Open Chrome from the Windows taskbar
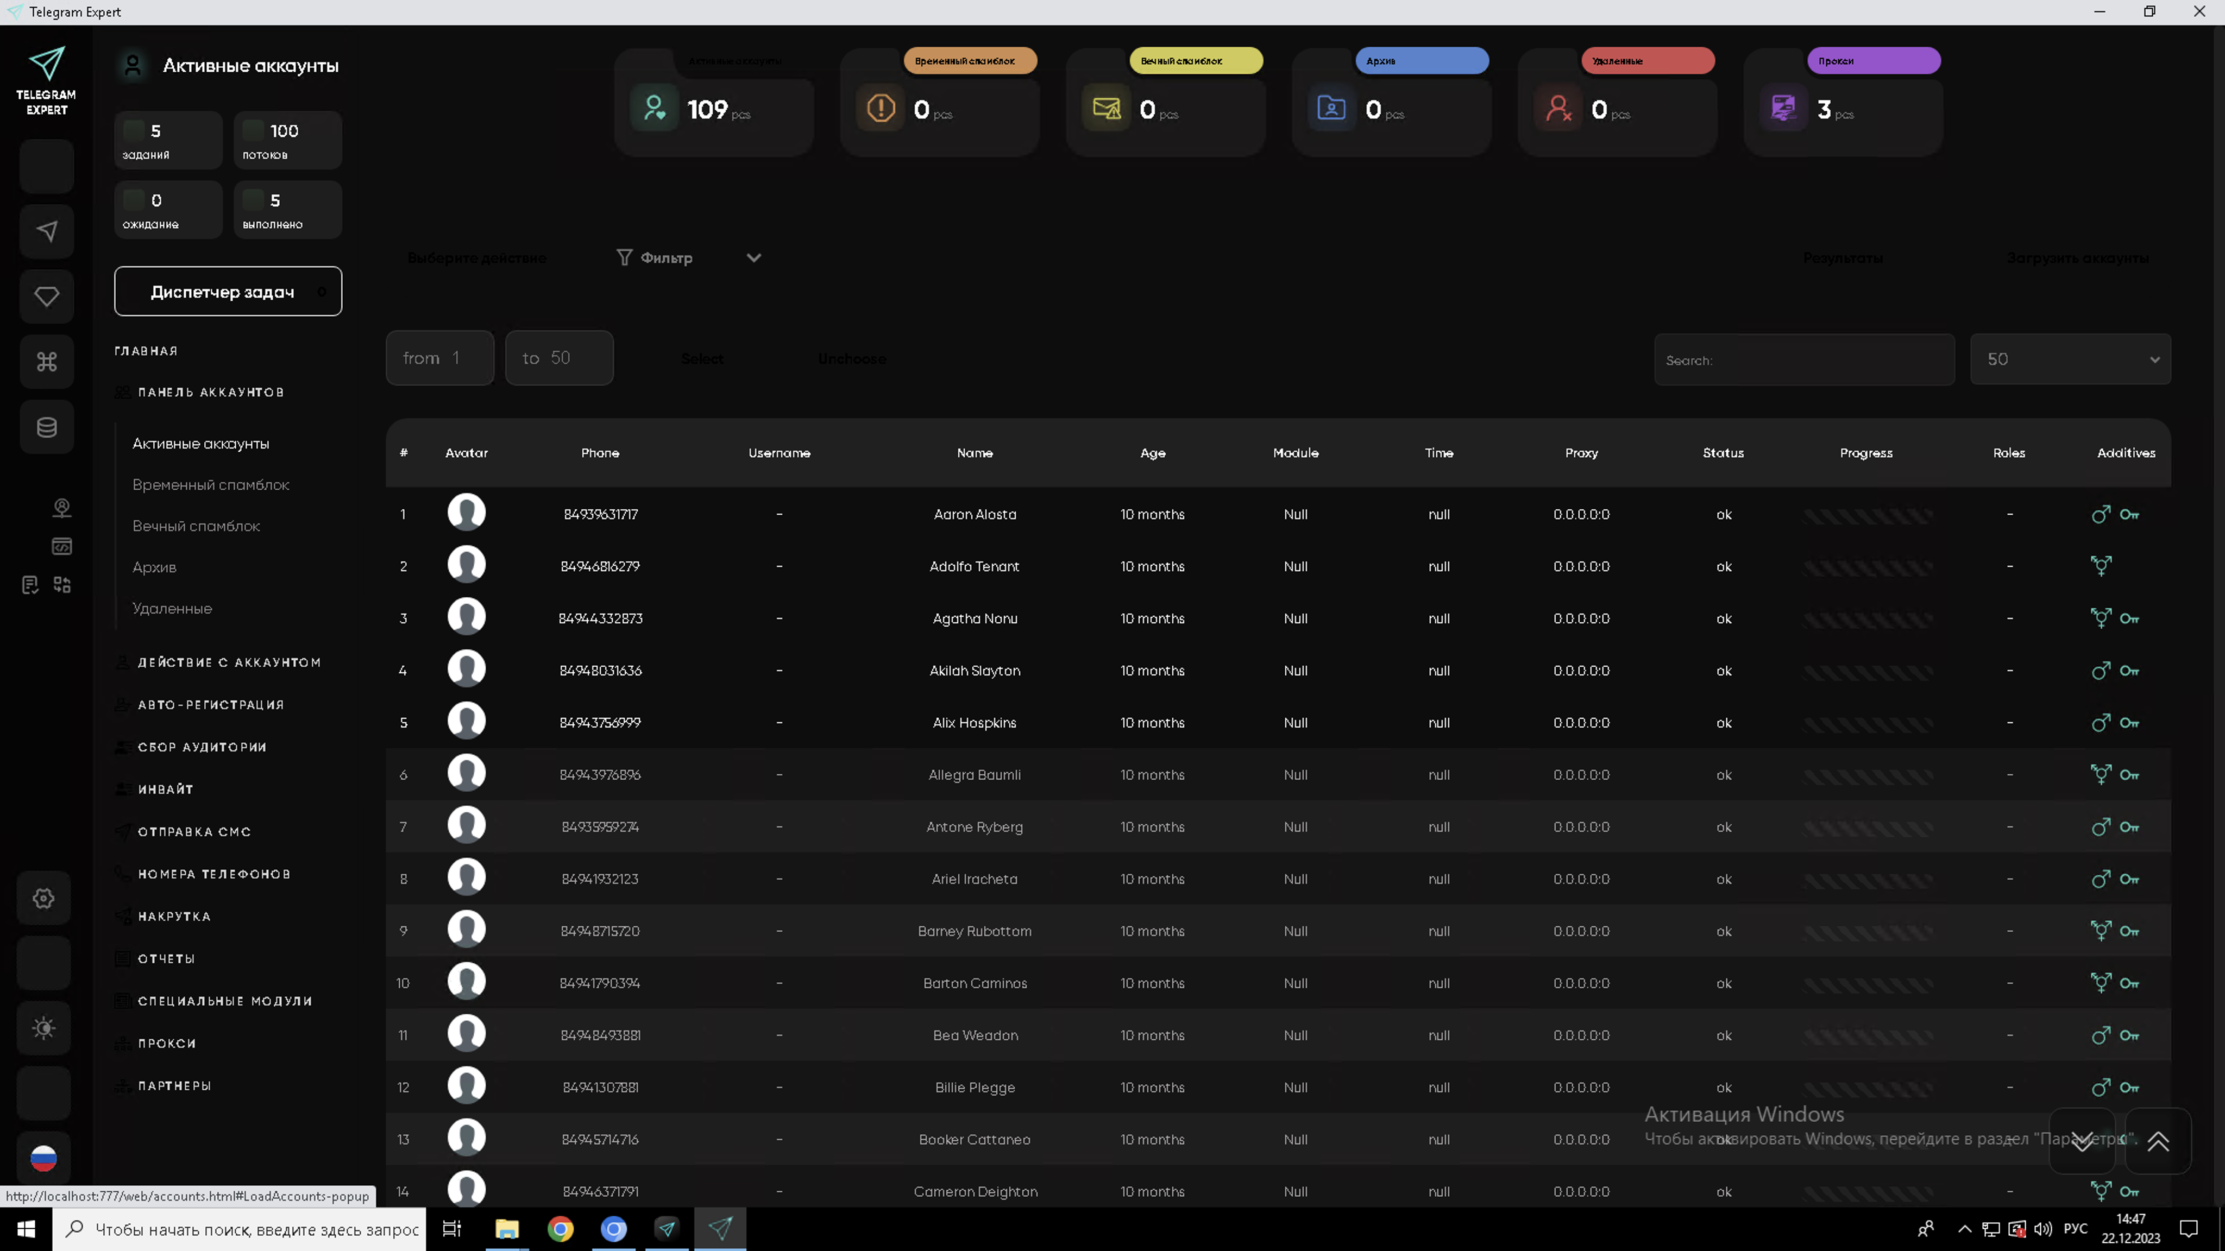The image size is (2225, 1251). (561, 1229)
